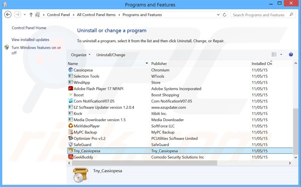Click the search magnifier icon
This screenshot has width=301, height=187.
pos(291,14)
